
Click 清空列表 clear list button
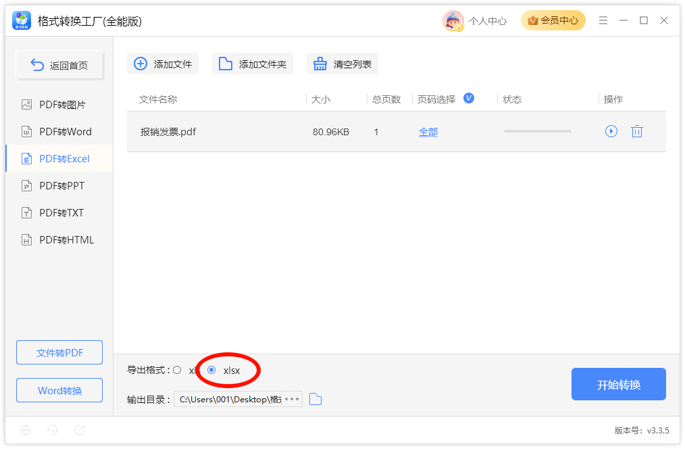tap(342, 64)
